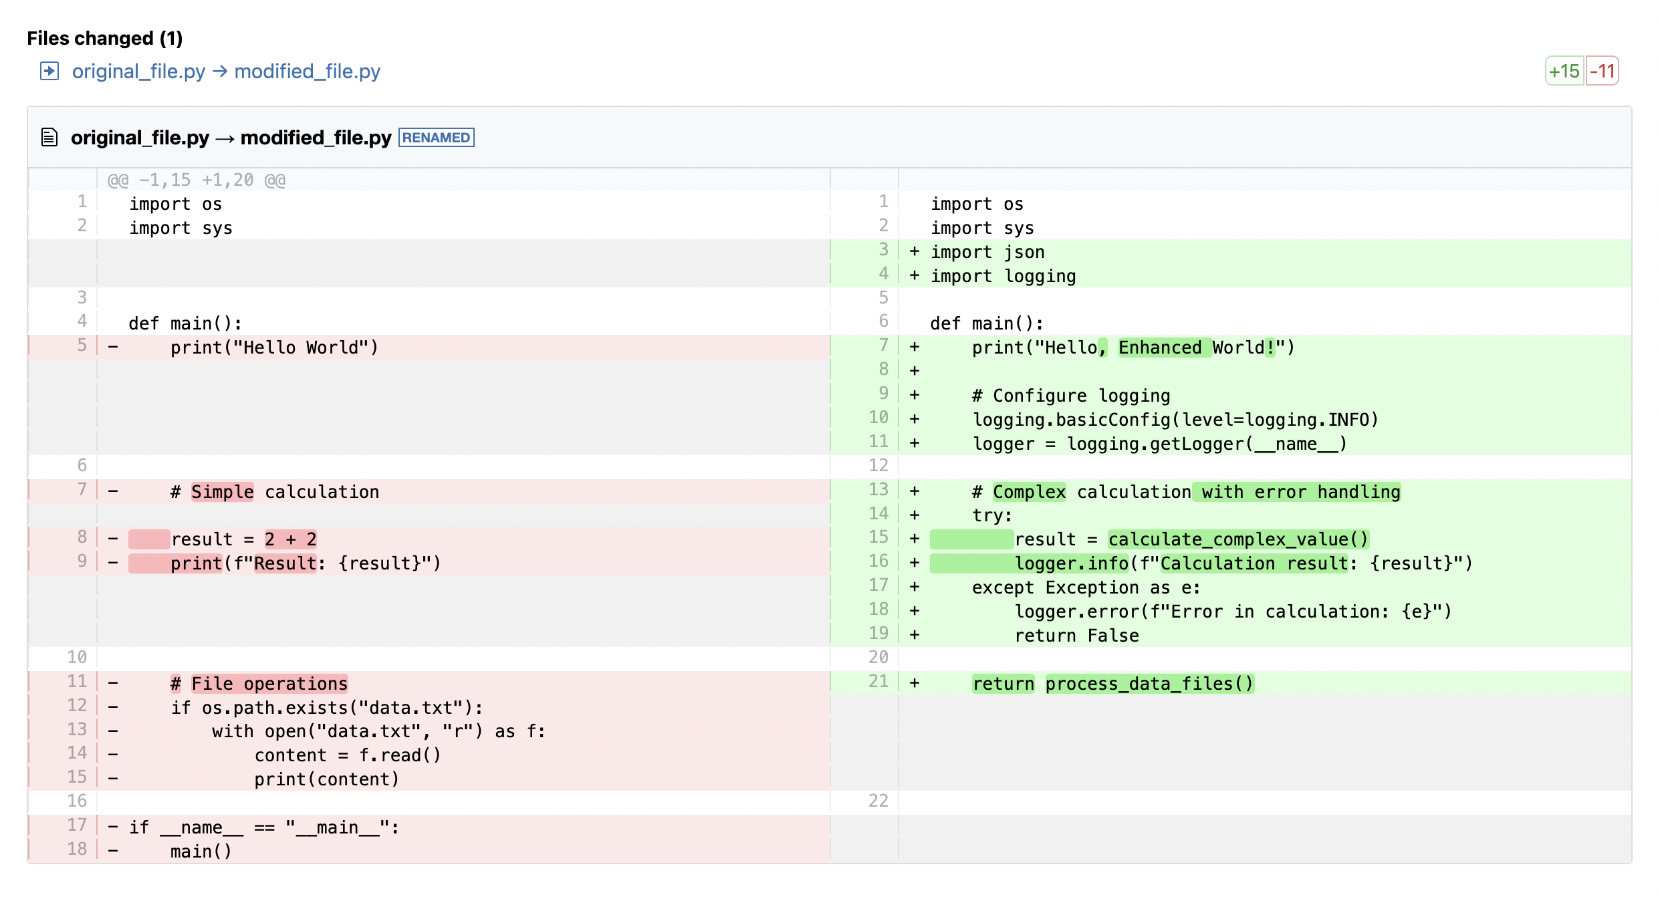This screenshot has height=909, width=1658.
Task: Click the Files changed (1) heading
Action: [104, 38]
